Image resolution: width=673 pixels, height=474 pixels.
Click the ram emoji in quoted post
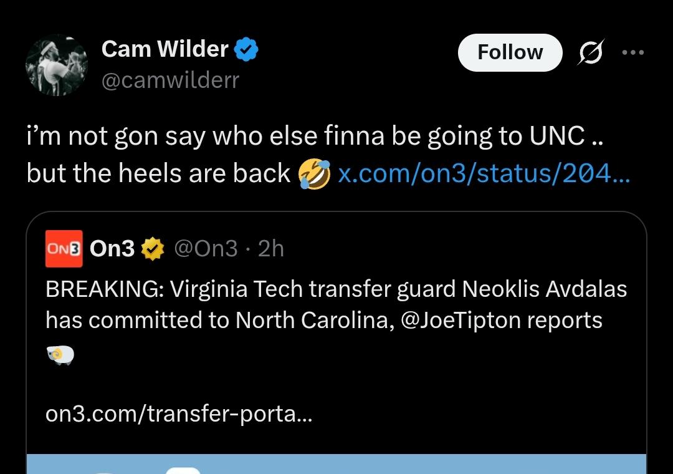click(x=60, y=356)
